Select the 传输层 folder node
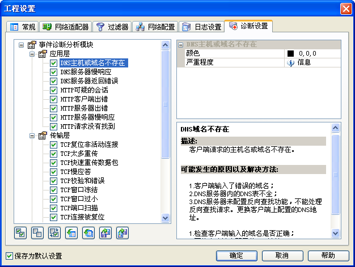The image size is (355, 267). click(60, 135)
